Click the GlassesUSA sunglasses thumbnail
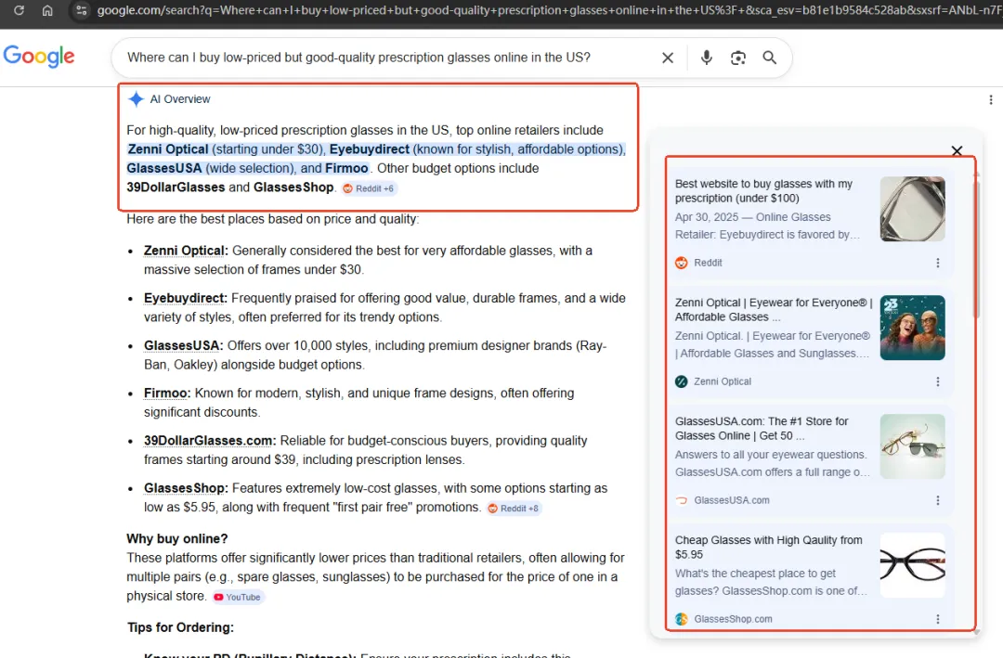Image resolution: width=1003 pixels, height=658 pixels. (912, 446)
